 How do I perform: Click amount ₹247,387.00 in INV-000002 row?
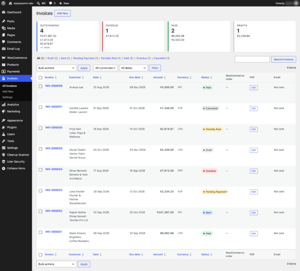(x=165, y=213)
